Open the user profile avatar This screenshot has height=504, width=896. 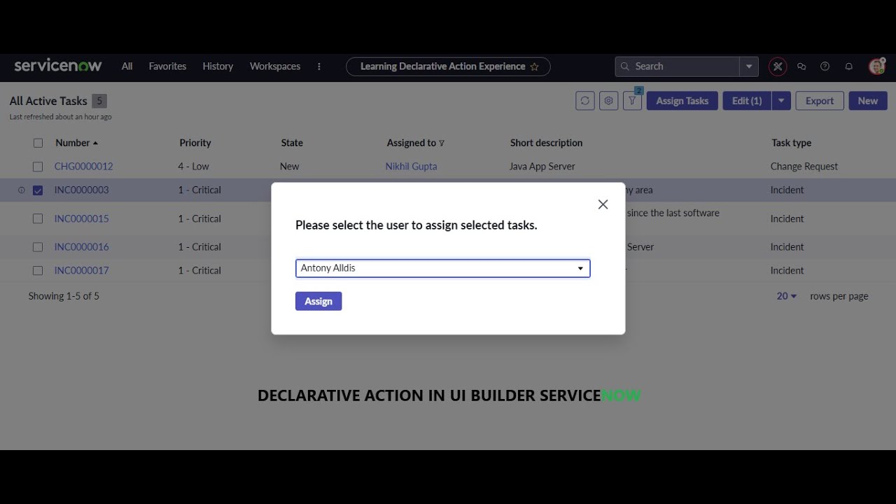877,66
